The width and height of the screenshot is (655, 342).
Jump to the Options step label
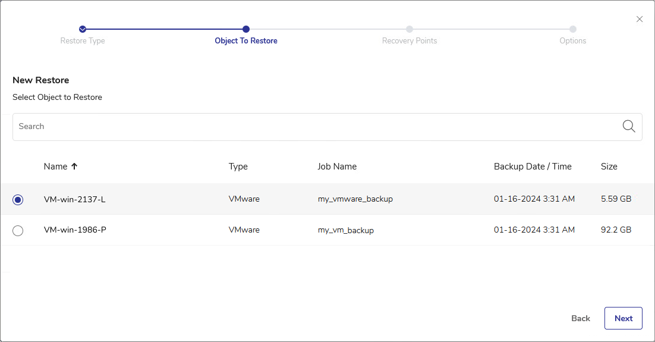pos(573,41)
